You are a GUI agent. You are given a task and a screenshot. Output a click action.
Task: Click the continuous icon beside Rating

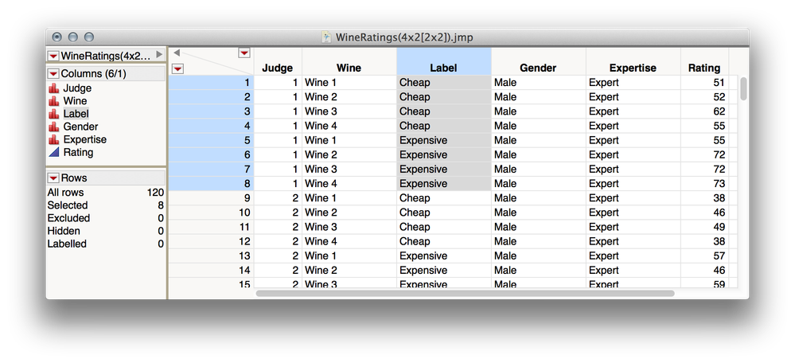(x=54, y=152)
